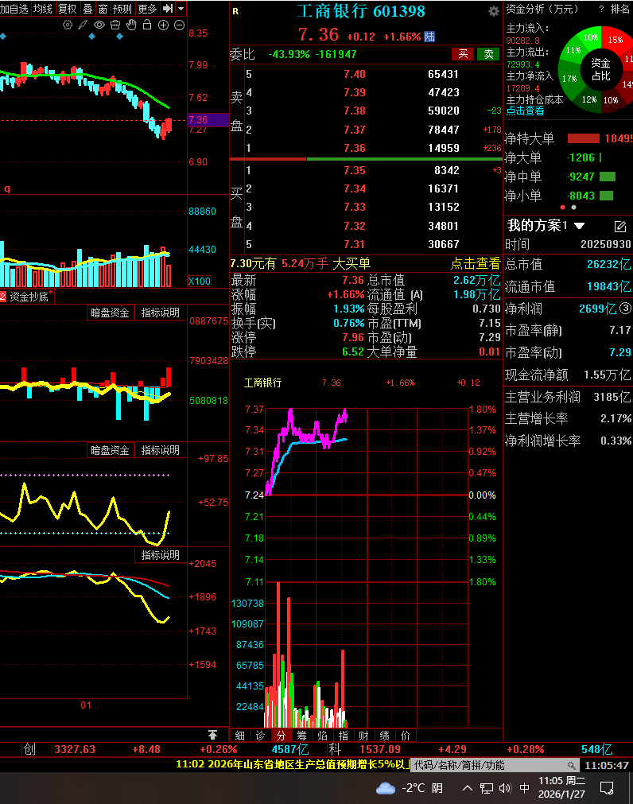The width and height of the screenshot is (633, 804).
Task: Click the 资金占比 donut chart
Action: (599, 68)
